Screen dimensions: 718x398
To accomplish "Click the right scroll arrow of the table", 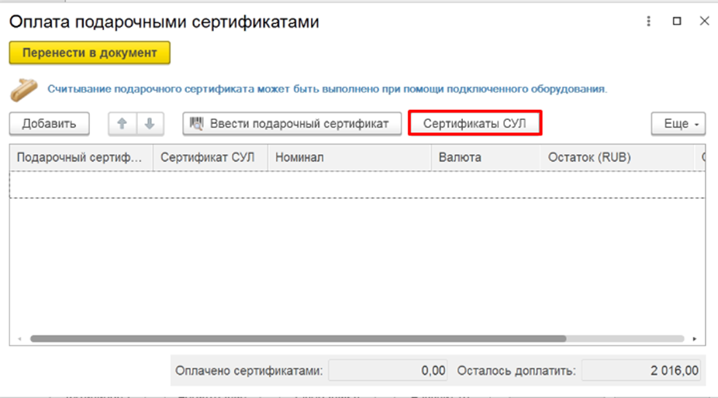I will click(x=695, y=339).
